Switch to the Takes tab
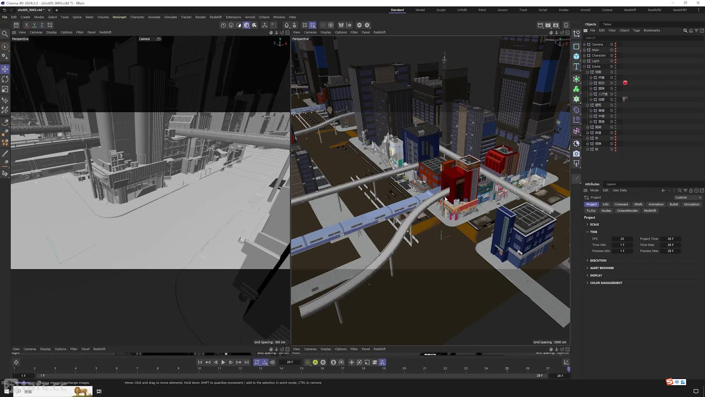705x397 pixels. click(x=607, y=24)
